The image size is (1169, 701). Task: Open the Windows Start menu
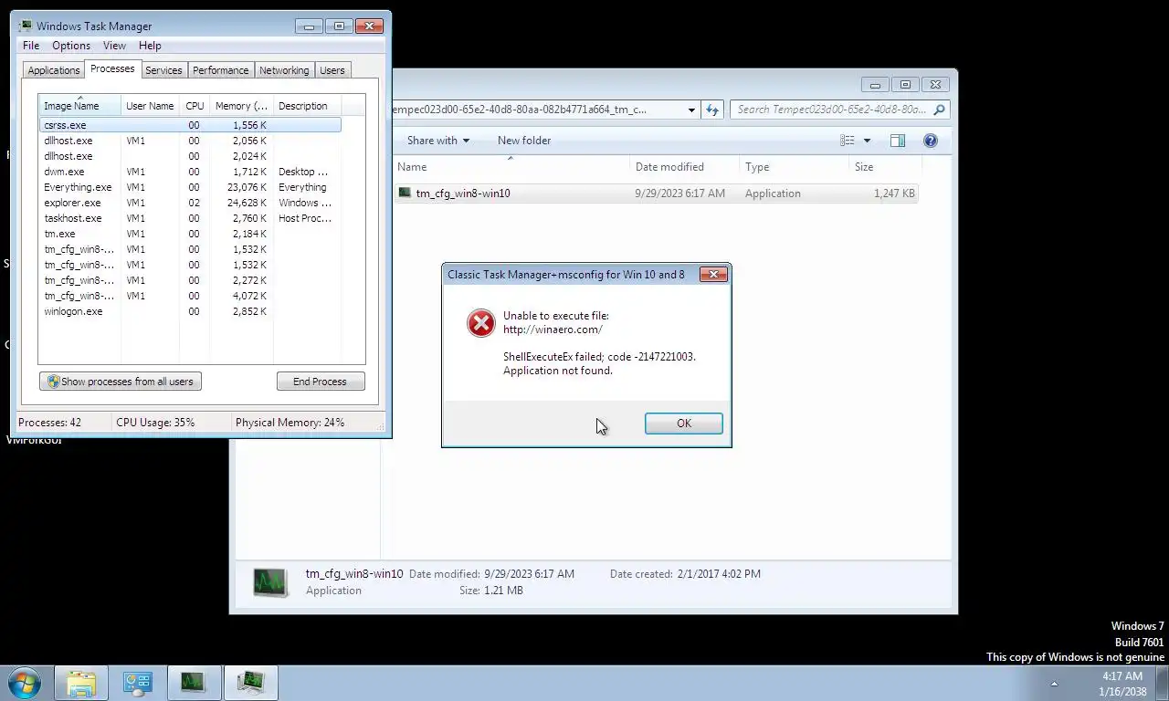(x=24, y=683)
